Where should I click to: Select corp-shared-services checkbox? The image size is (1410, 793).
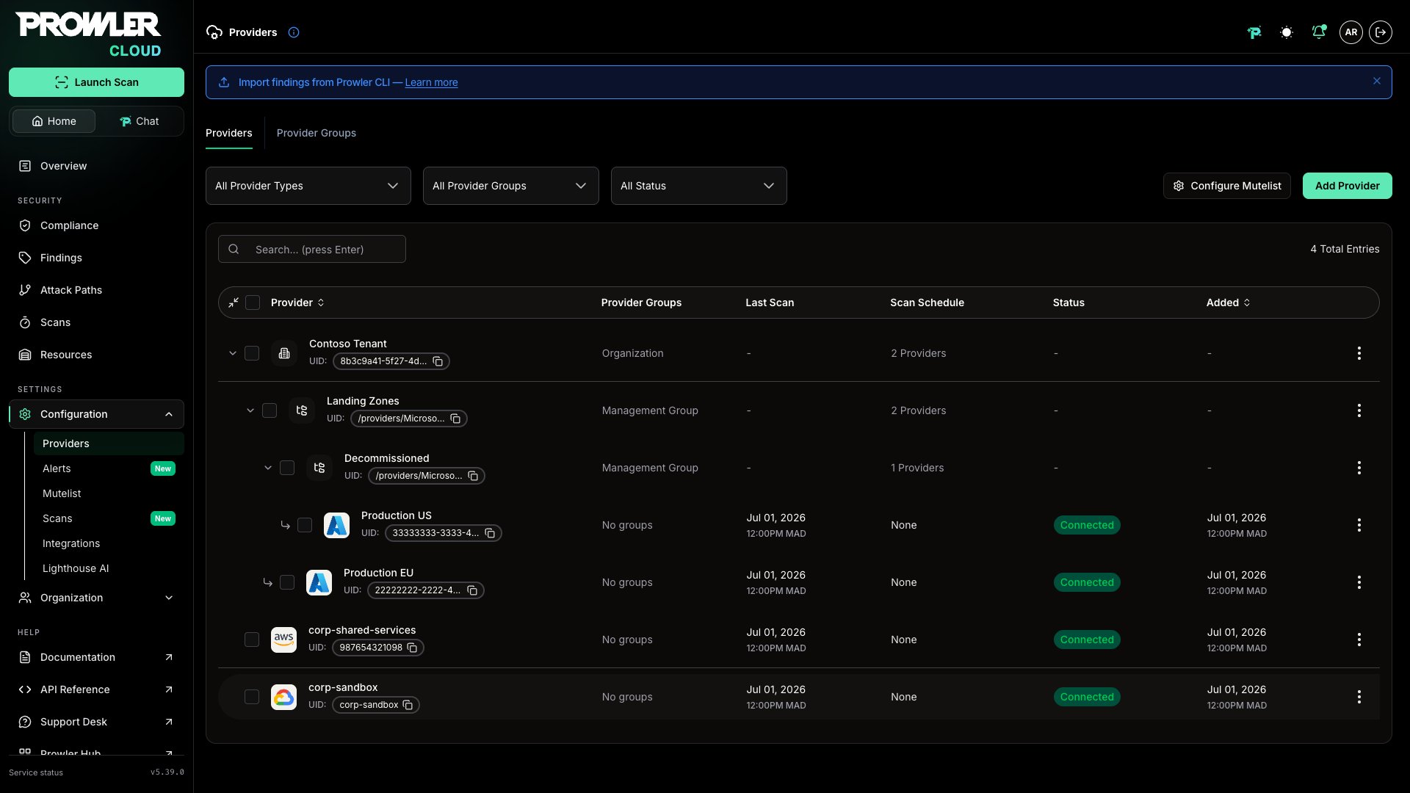tap(252, 640)
